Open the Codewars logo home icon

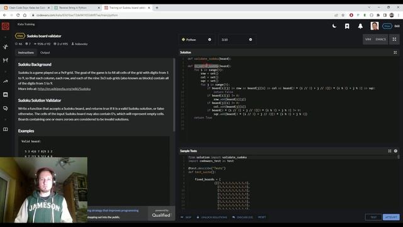coord(6,26)
